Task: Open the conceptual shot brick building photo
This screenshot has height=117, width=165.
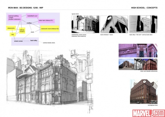Action: click(x=144, y=91)
